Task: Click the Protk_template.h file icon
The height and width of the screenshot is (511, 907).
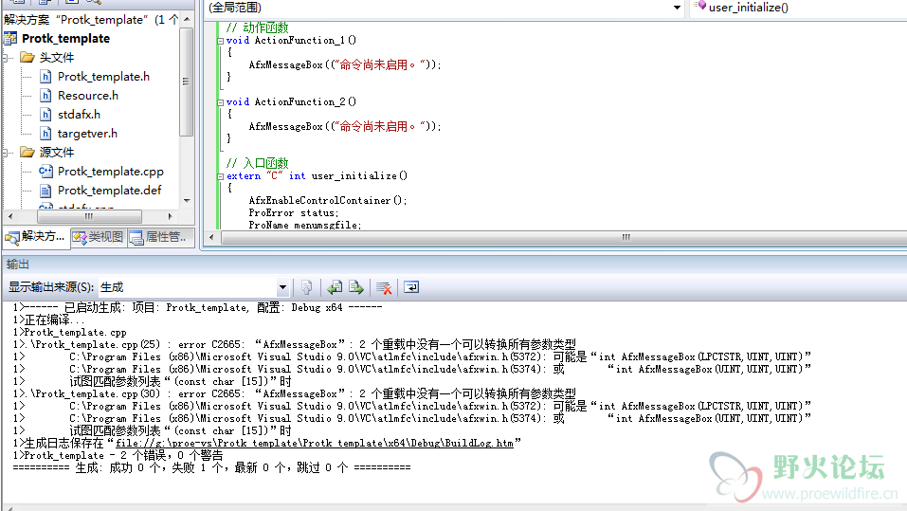Action: pos(45,77)
